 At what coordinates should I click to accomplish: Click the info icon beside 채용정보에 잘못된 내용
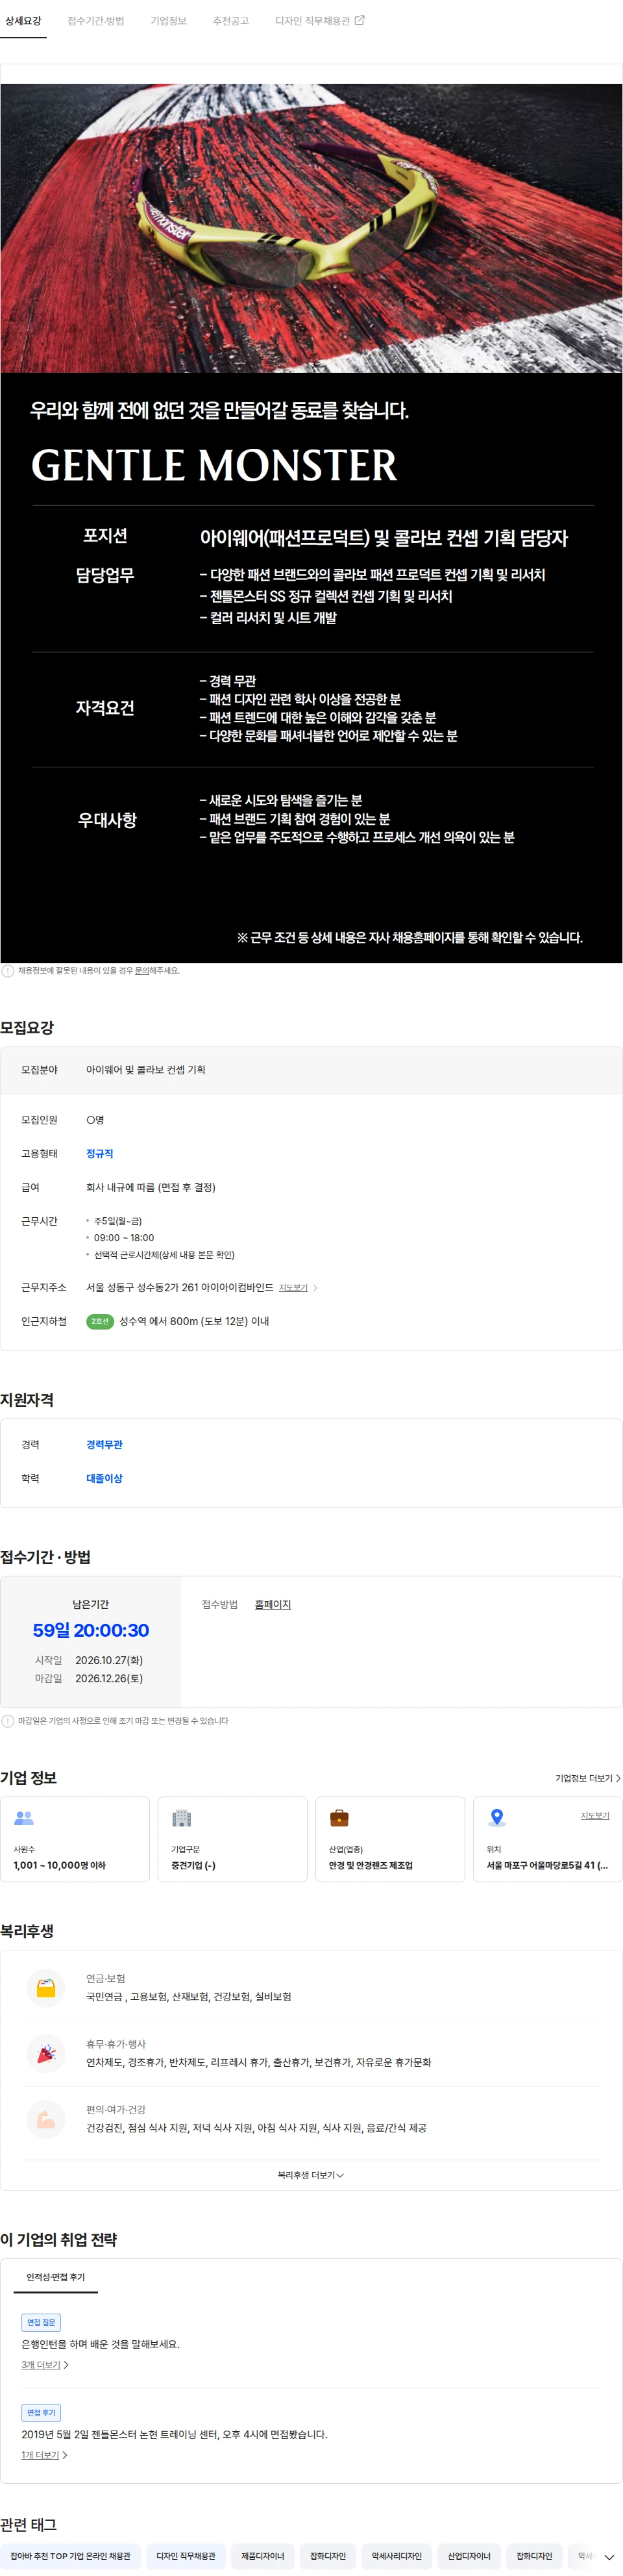8,970
